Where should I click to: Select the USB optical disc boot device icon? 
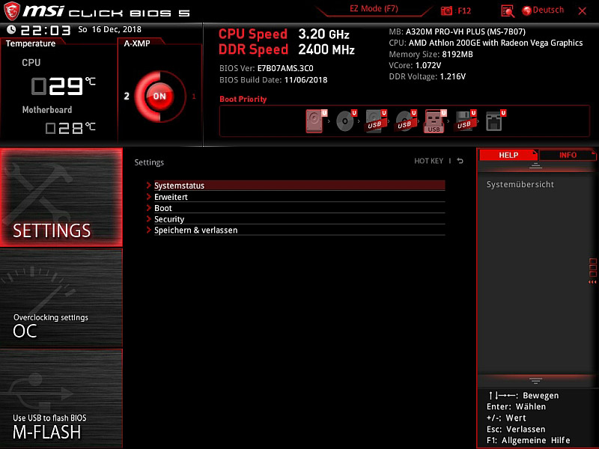click(x=404, y=121)
